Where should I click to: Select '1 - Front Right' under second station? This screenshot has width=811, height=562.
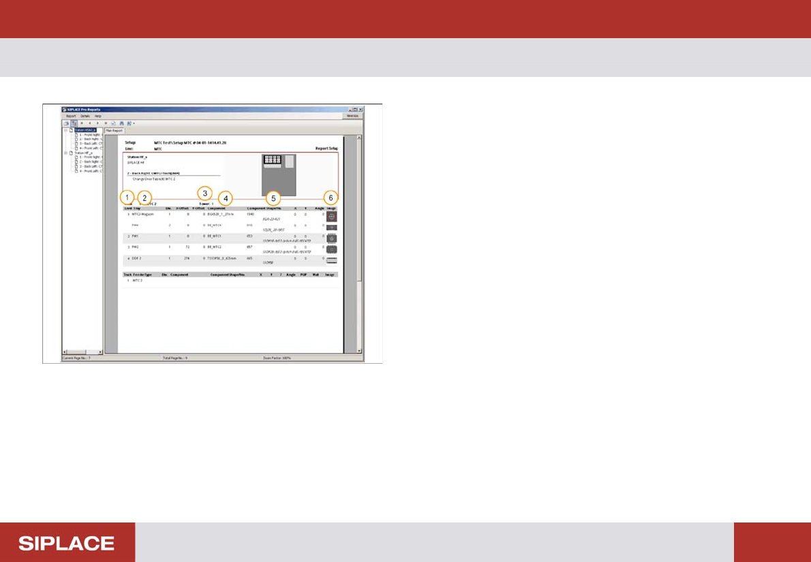[91, 157]
